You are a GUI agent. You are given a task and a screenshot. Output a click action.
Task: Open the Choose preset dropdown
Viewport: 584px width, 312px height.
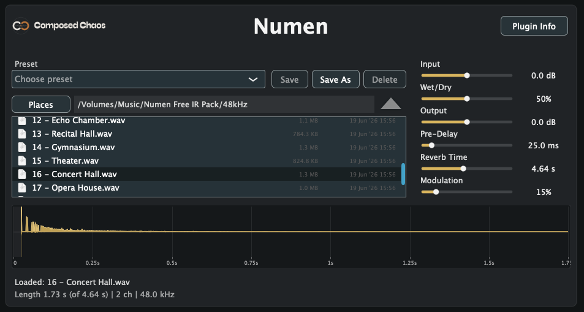coord(138,79)
